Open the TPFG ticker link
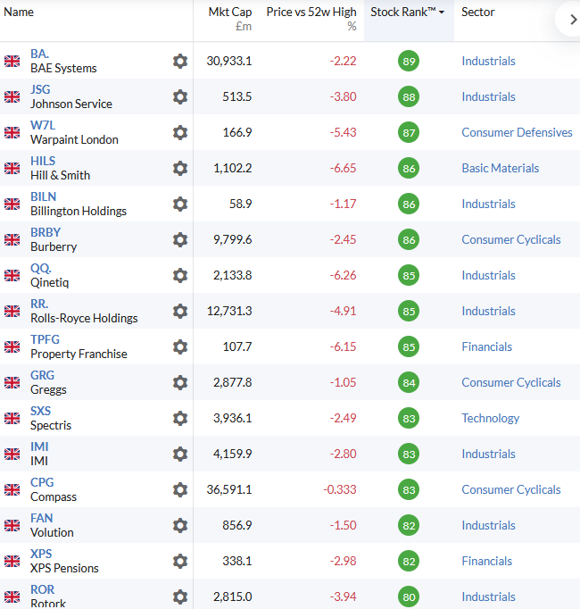Image resolution: width=580 pixels, height=609 pixels. (45, 339)
